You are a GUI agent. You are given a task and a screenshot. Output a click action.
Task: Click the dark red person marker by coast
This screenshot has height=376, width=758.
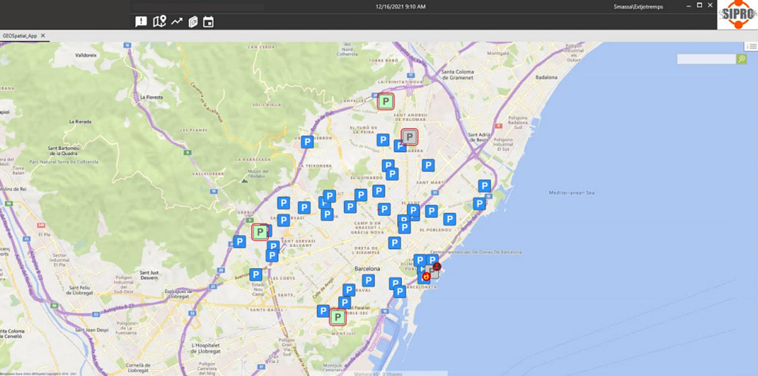coord(437,266)
